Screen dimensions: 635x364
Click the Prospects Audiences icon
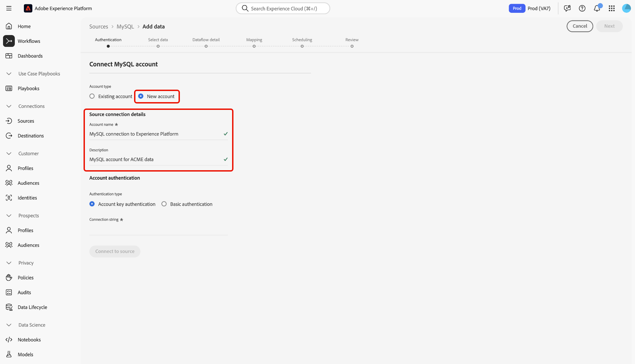coord(9,245)
